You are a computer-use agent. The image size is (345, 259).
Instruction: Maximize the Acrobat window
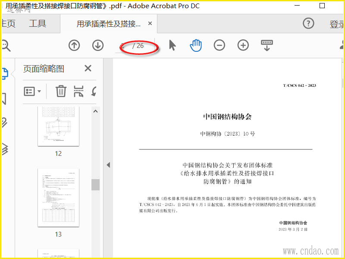click(322, 6)
